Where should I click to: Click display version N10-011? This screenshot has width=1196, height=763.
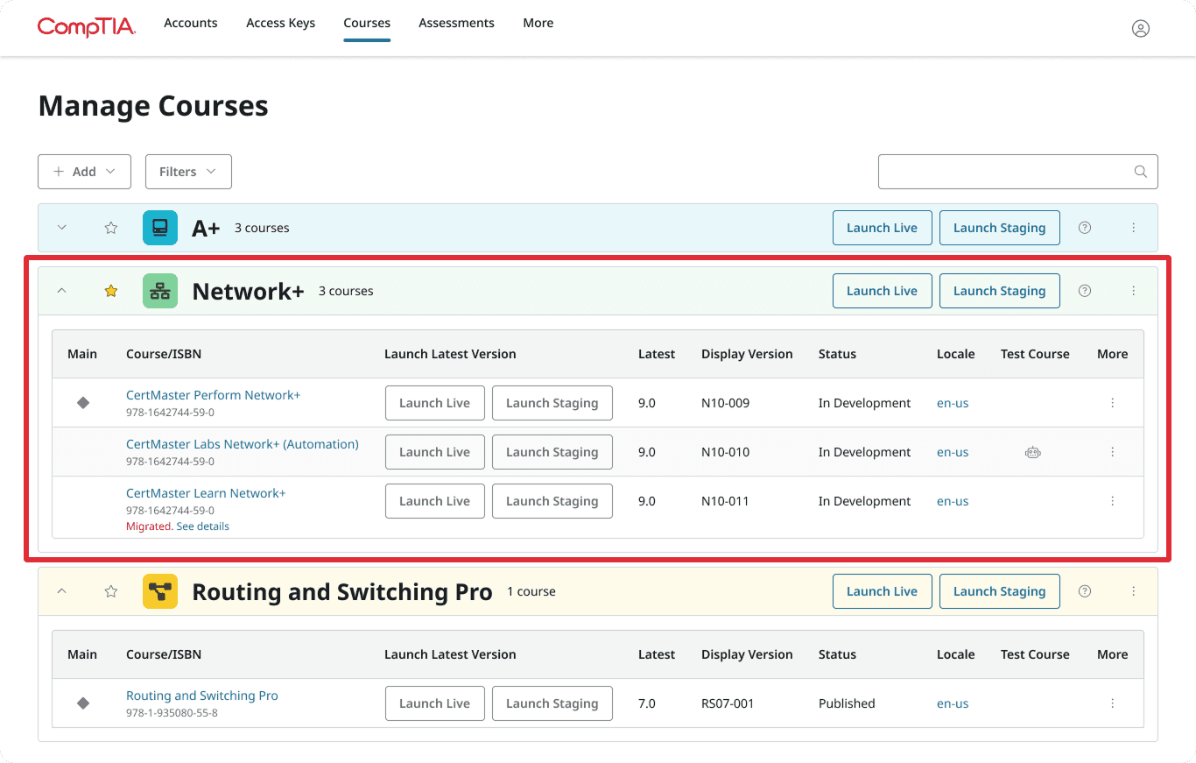726,501
